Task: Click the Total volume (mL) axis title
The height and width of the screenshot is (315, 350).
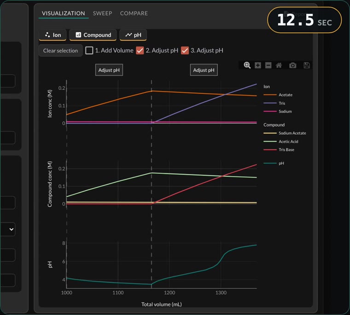Action: pos(162,304)
